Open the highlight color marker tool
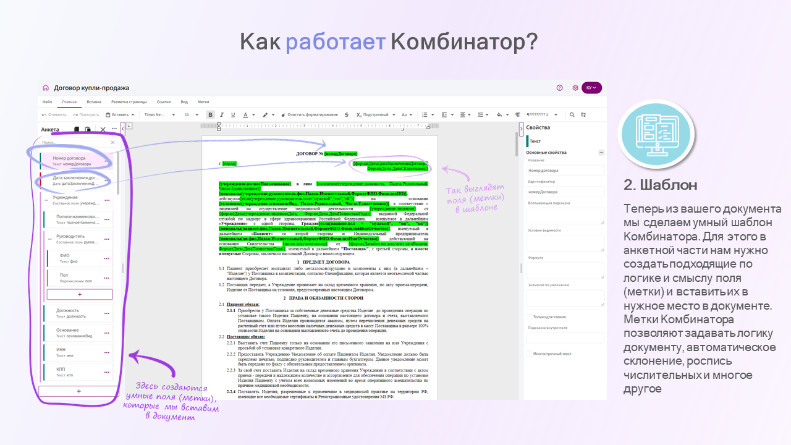The width and height of the screenshot is (791, 445). point(264,114)
